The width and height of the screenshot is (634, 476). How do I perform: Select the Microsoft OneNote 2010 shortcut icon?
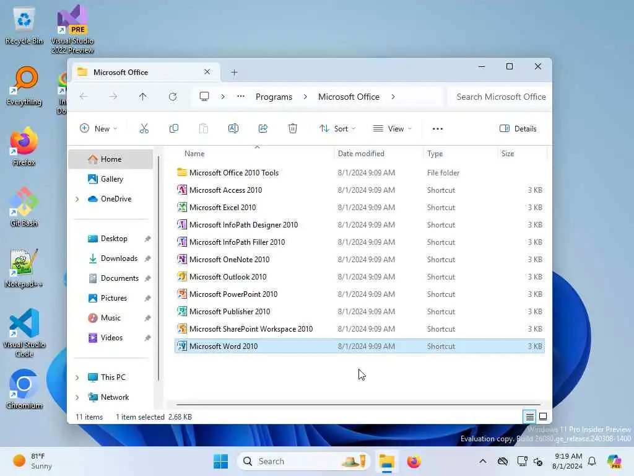pos(182,260)
